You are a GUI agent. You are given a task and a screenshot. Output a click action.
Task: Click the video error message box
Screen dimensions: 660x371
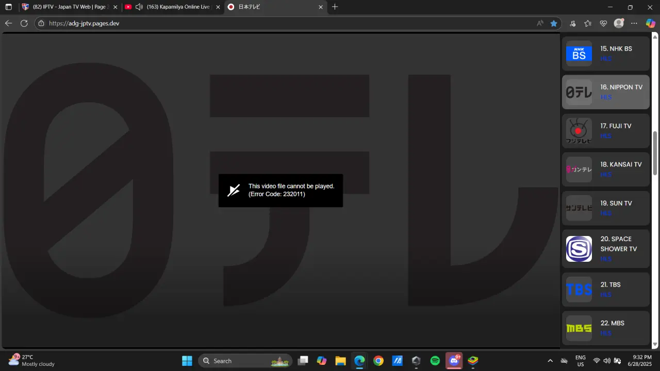pyautogui.click(x=280, y=191)
